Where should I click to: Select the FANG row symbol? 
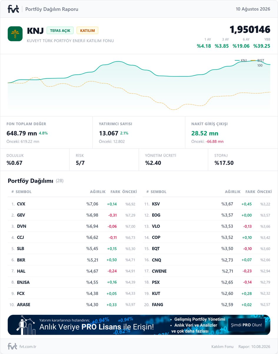[x=157, y=305]
